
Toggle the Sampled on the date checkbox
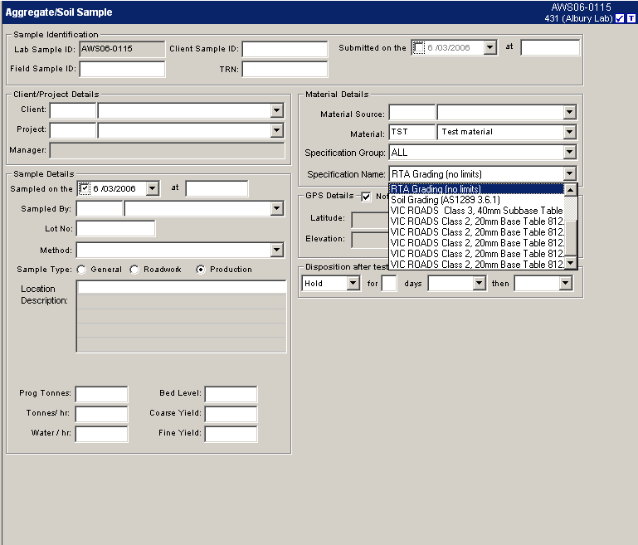click(83, 188)
